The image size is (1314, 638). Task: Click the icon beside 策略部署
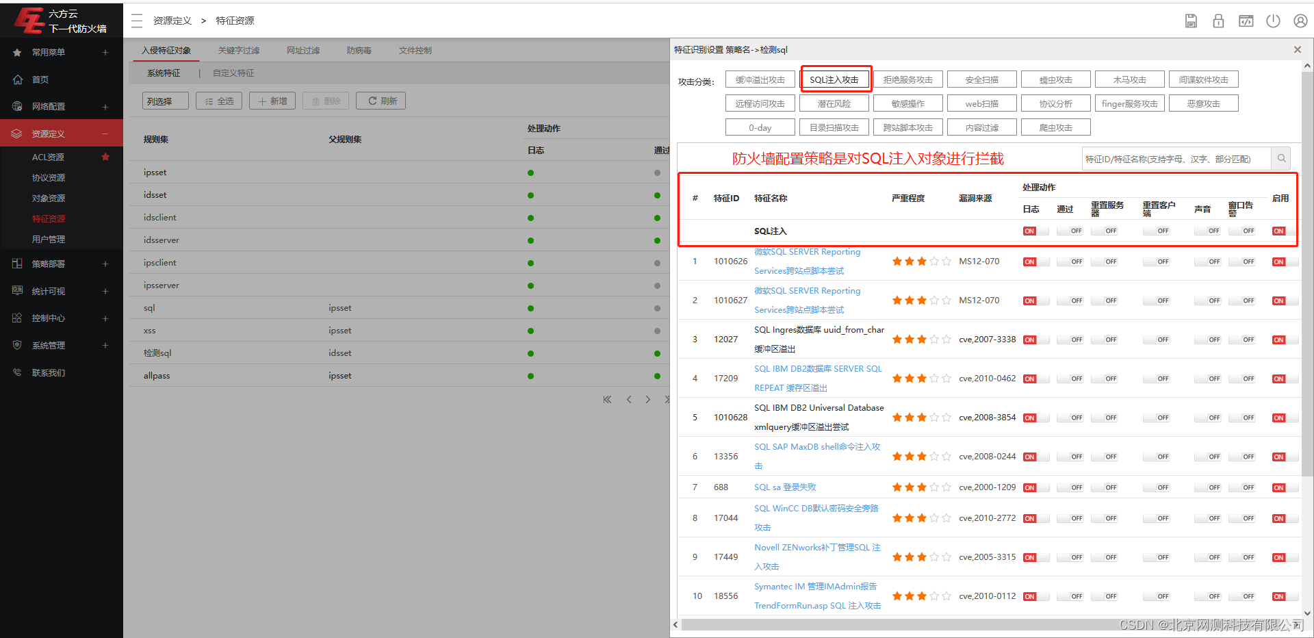17,264
